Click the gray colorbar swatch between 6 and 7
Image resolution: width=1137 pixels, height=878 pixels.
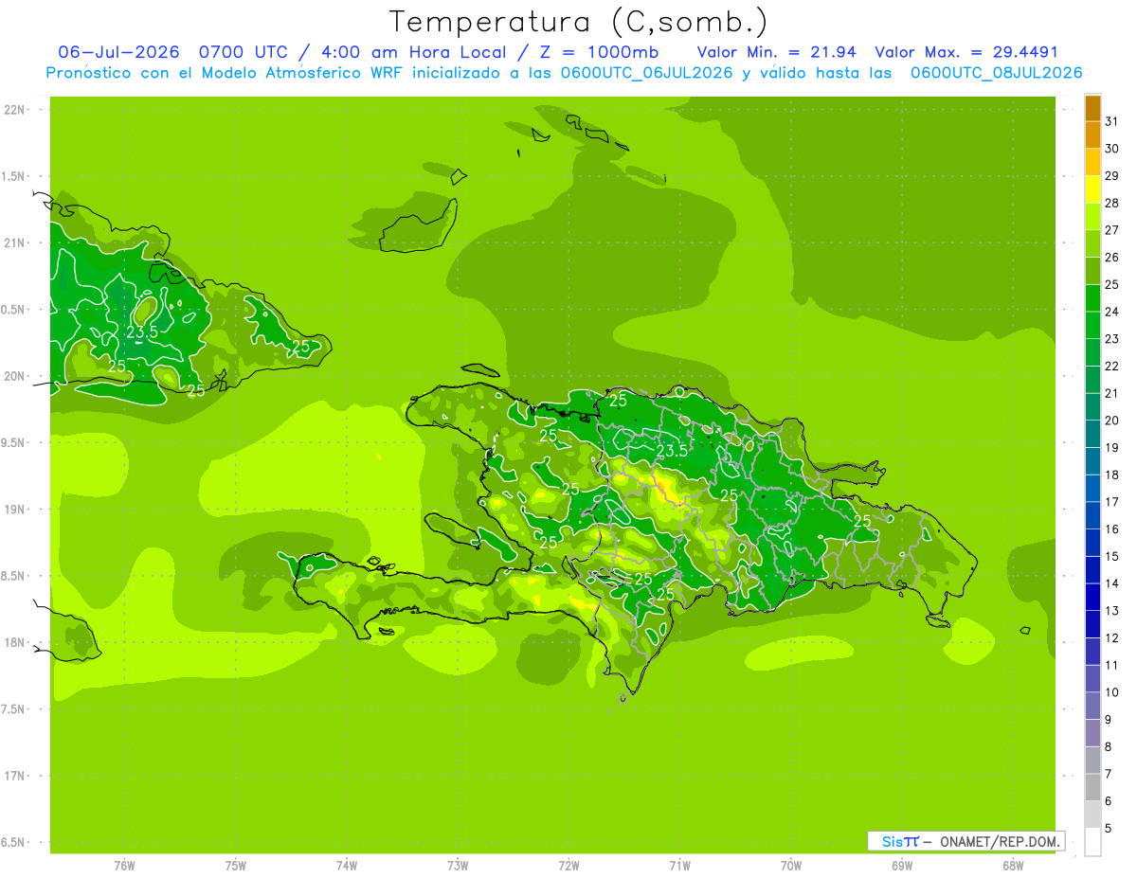(1092, 787)
